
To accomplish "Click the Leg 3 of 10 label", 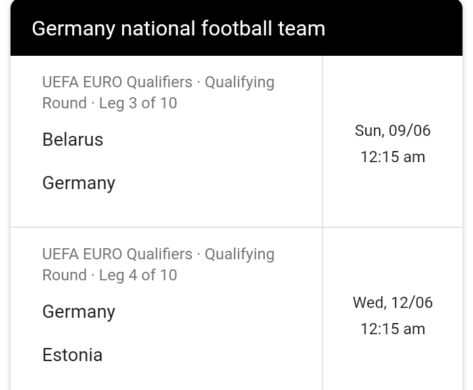I will [x=138, y=103].
